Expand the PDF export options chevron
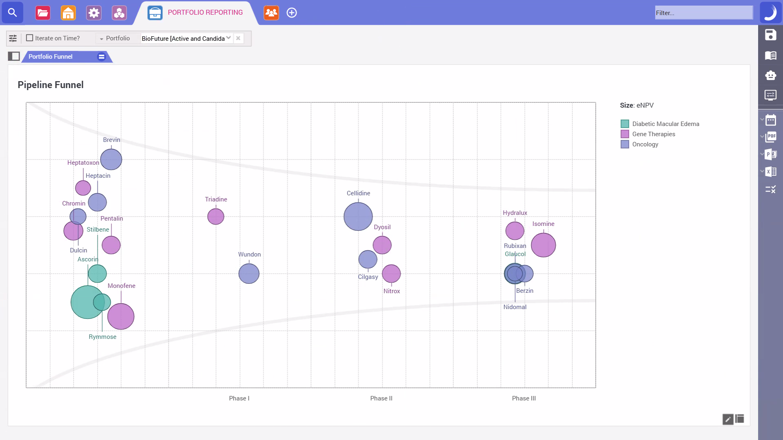The height and width of the screenshot is (440, 783). pos(761,136)
